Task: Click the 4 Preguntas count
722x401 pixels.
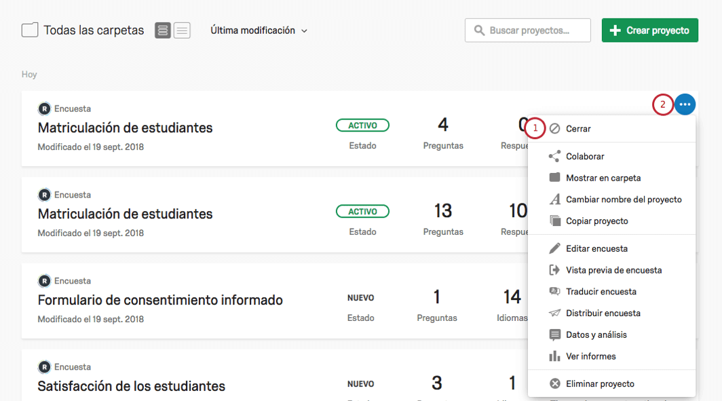Action: pyautogui.click(x=443, y=125)
